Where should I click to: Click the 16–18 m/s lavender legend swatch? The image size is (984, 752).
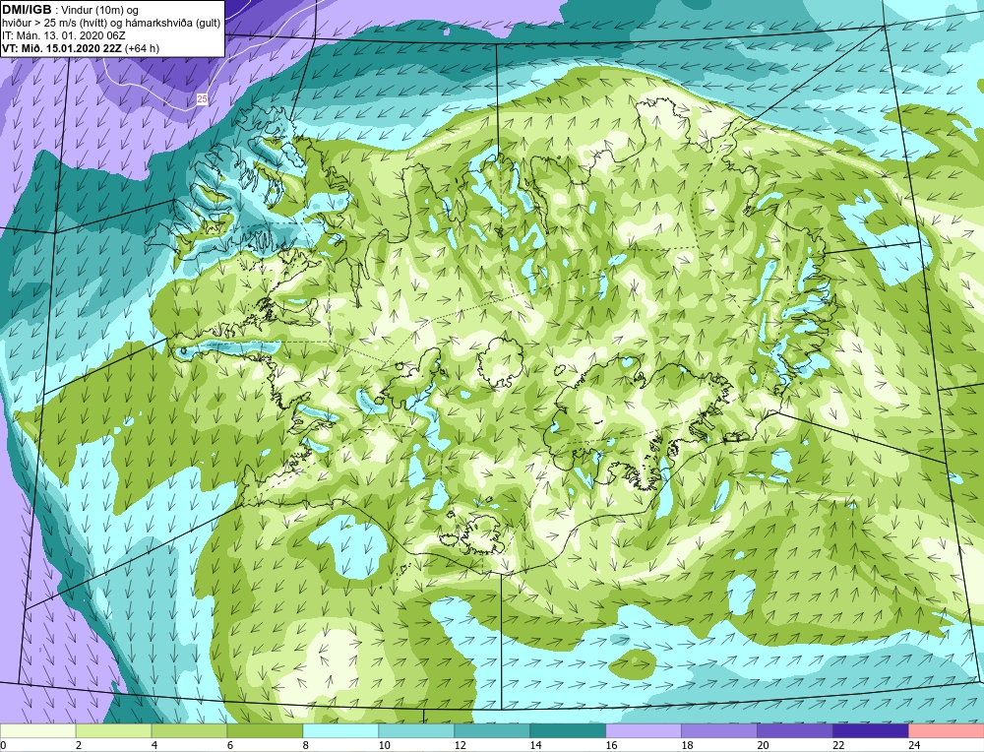pos(644,731)
